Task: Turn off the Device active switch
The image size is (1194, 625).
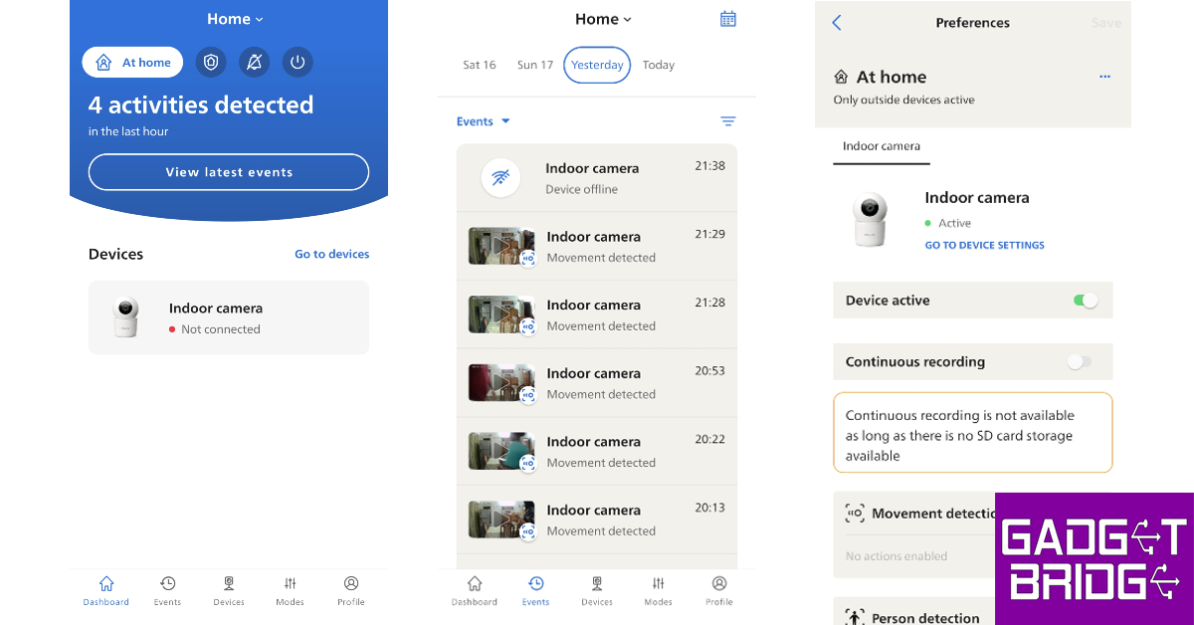Action: 1086,301
